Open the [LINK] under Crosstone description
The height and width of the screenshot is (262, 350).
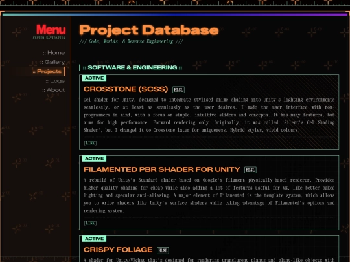coord(90,143)
